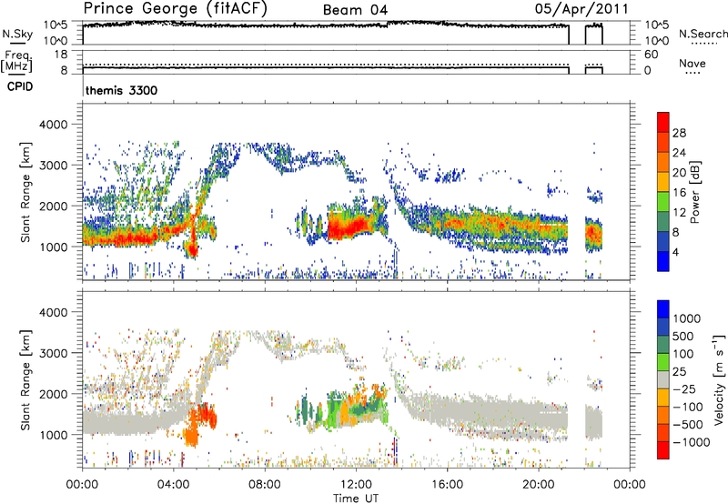Click the '16' tick on the power colorbar
This screenshot has height=504, width=728.
point(679,193)
